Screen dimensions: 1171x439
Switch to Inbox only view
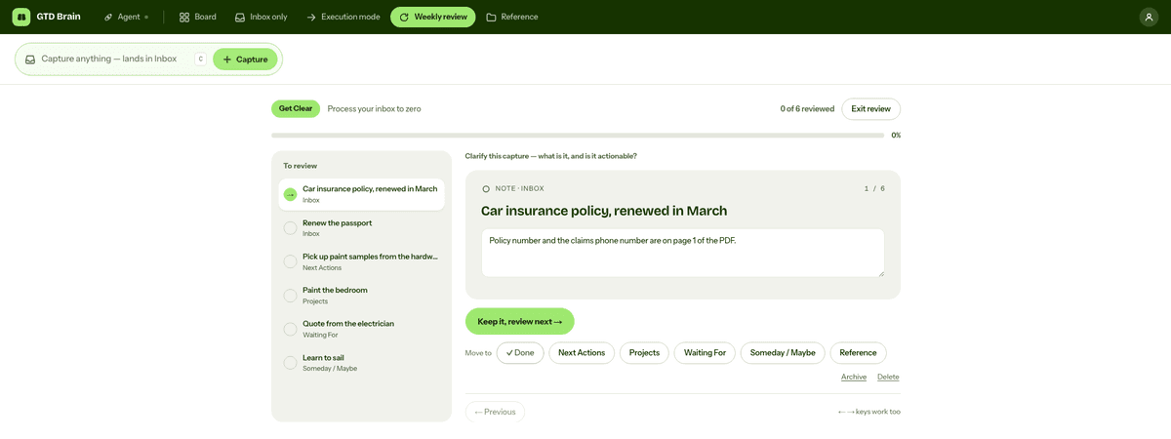[261, 17]
